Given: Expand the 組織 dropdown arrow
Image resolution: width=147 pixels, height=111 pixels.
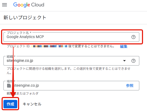Looking at the screenshot, I should pos(124,61).
